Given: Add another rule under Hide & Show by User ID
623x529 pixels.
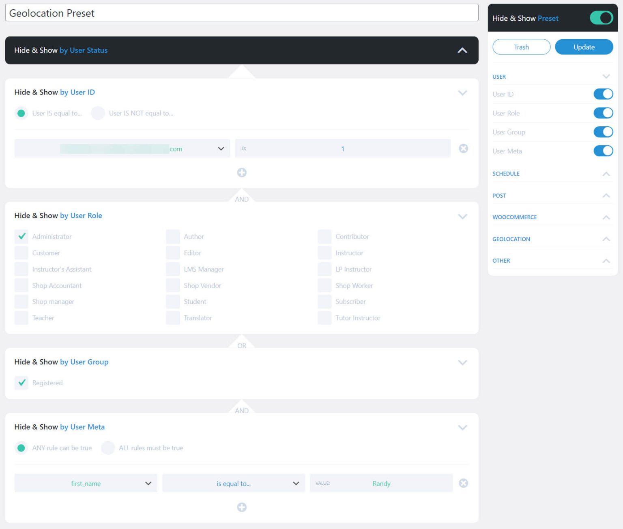Looking at the screenshot, I should click(x=241, y=172).
